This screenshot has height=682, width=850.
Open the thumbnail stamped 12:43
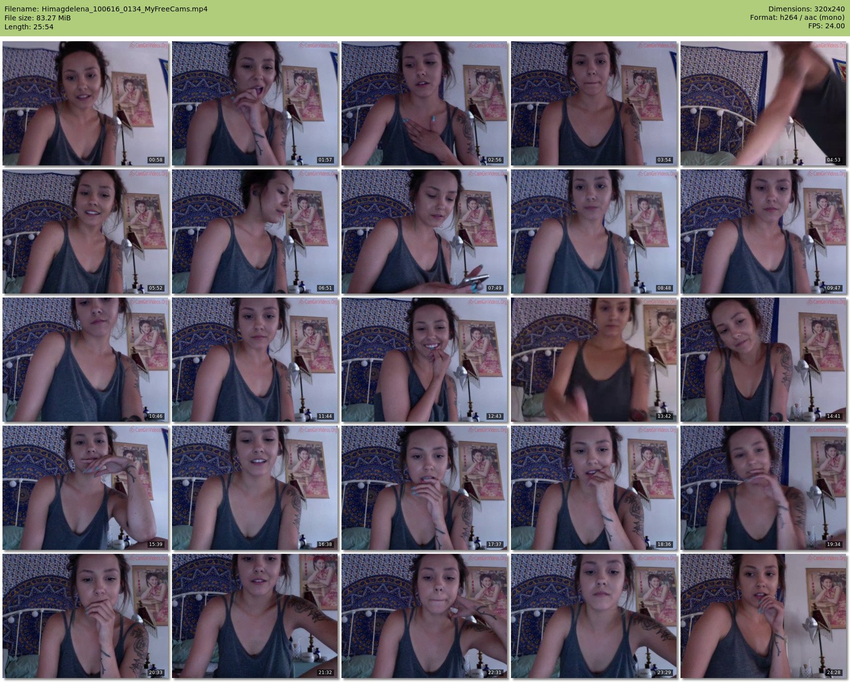425,360
